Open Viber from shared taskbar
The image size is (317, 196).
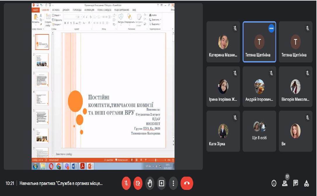[66, 166]
